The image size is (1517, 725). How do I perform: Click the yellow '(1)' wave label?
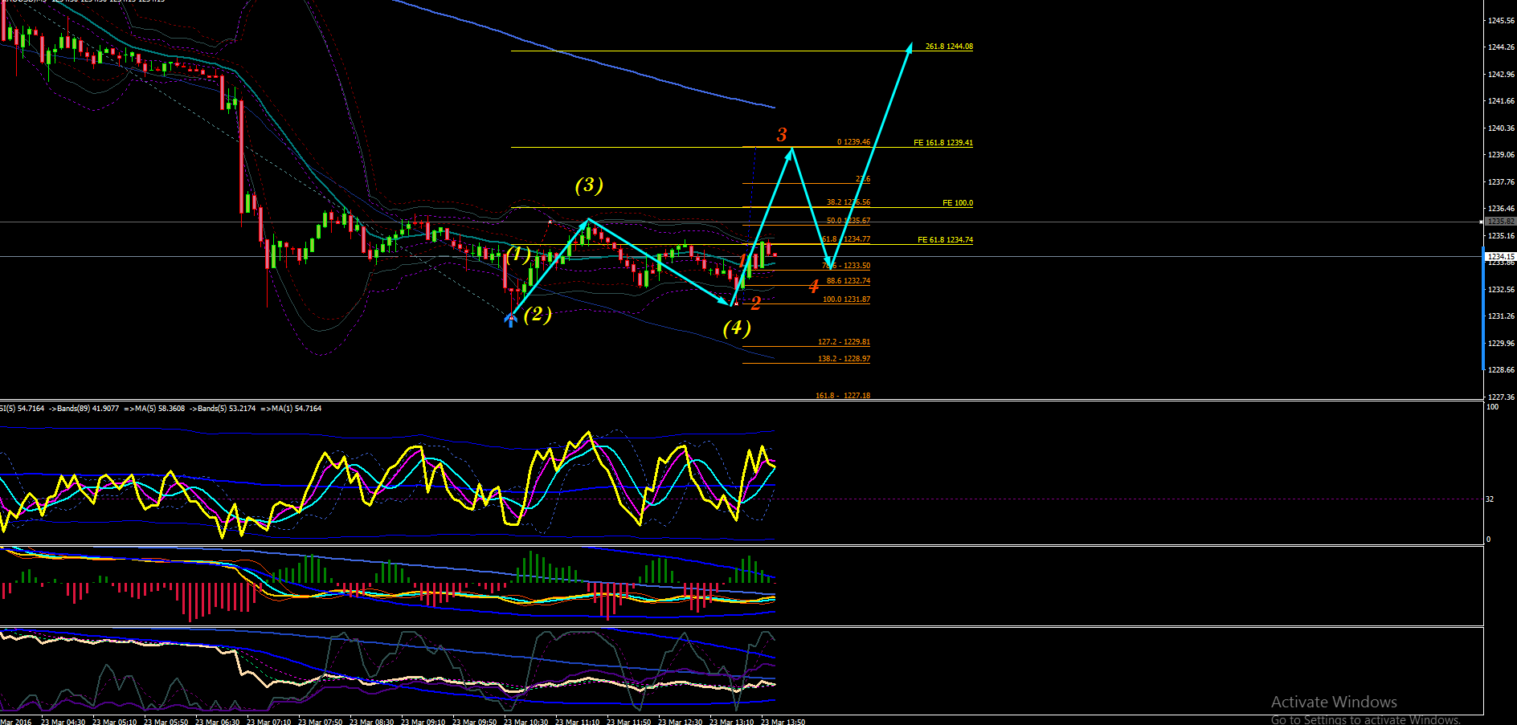click(x=518, y=255)
